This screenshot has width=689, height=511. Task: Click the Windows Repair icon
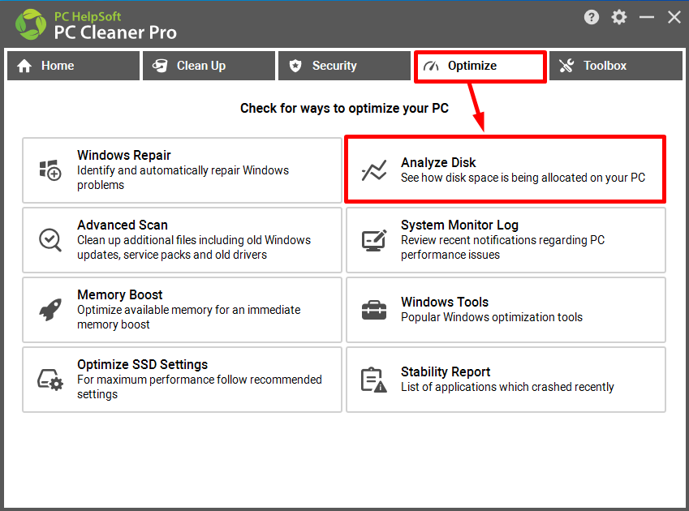tap(50, 170)
